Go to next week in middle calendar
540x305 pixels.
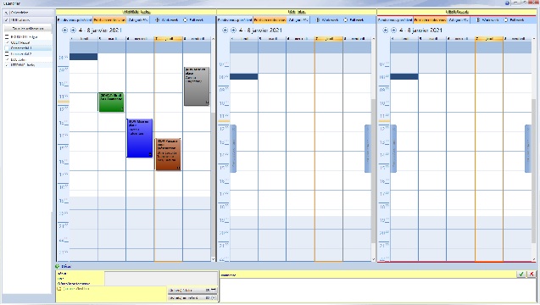[x=233, y=30]
